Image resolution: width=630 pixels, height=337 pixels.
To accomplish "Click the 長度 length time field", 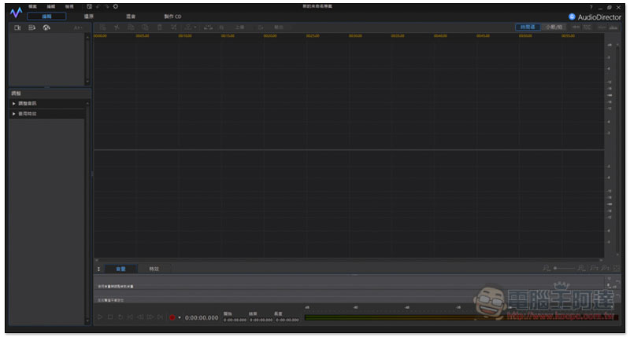I will [287, 320].
